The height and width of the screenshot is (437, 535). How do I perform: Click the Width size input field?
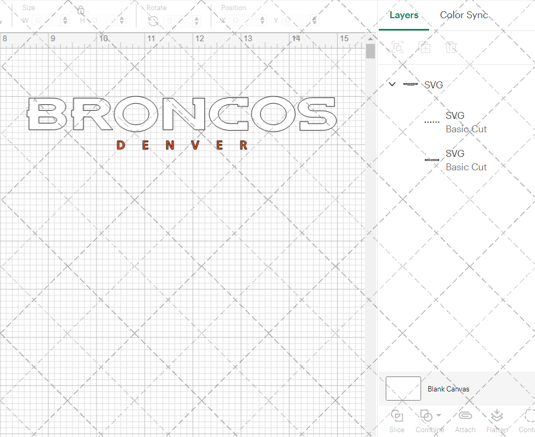tap(47, 20)
